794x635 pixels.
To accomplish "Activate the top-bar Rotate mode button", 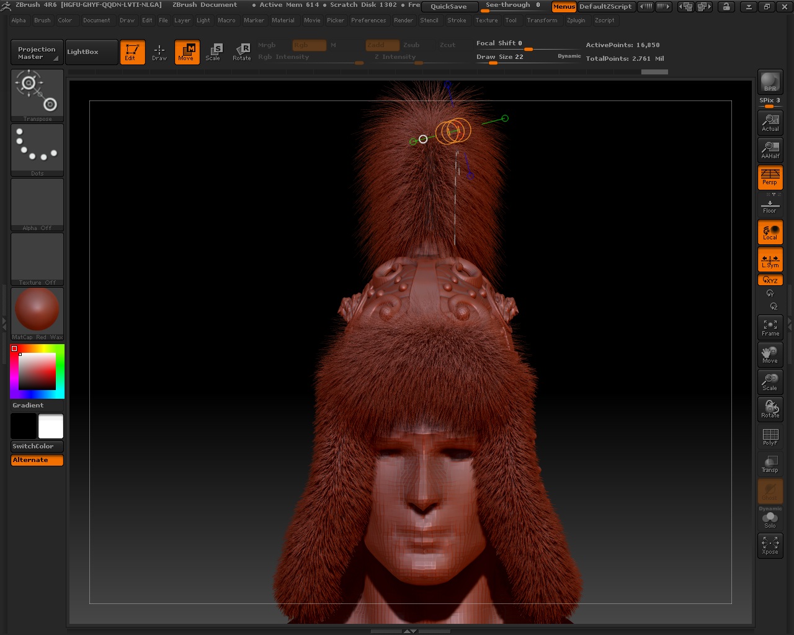I will coord(241,52).
